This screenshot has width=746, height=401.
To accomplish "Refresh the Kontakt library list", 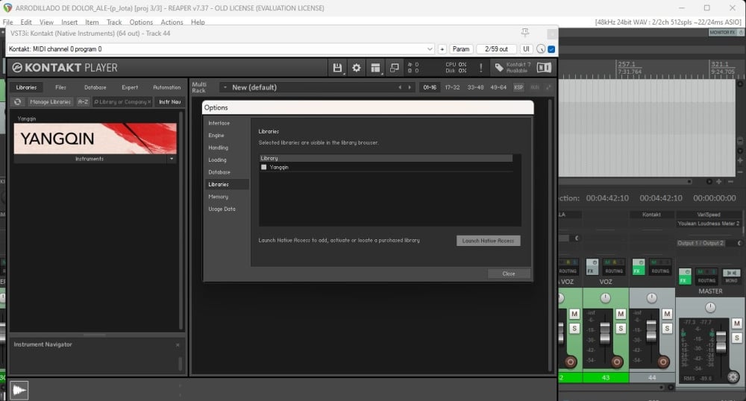I will pos(18,101).
